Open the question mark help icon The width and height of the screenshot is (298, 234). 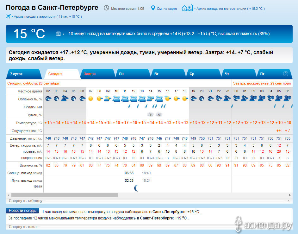tap(285, 74)
